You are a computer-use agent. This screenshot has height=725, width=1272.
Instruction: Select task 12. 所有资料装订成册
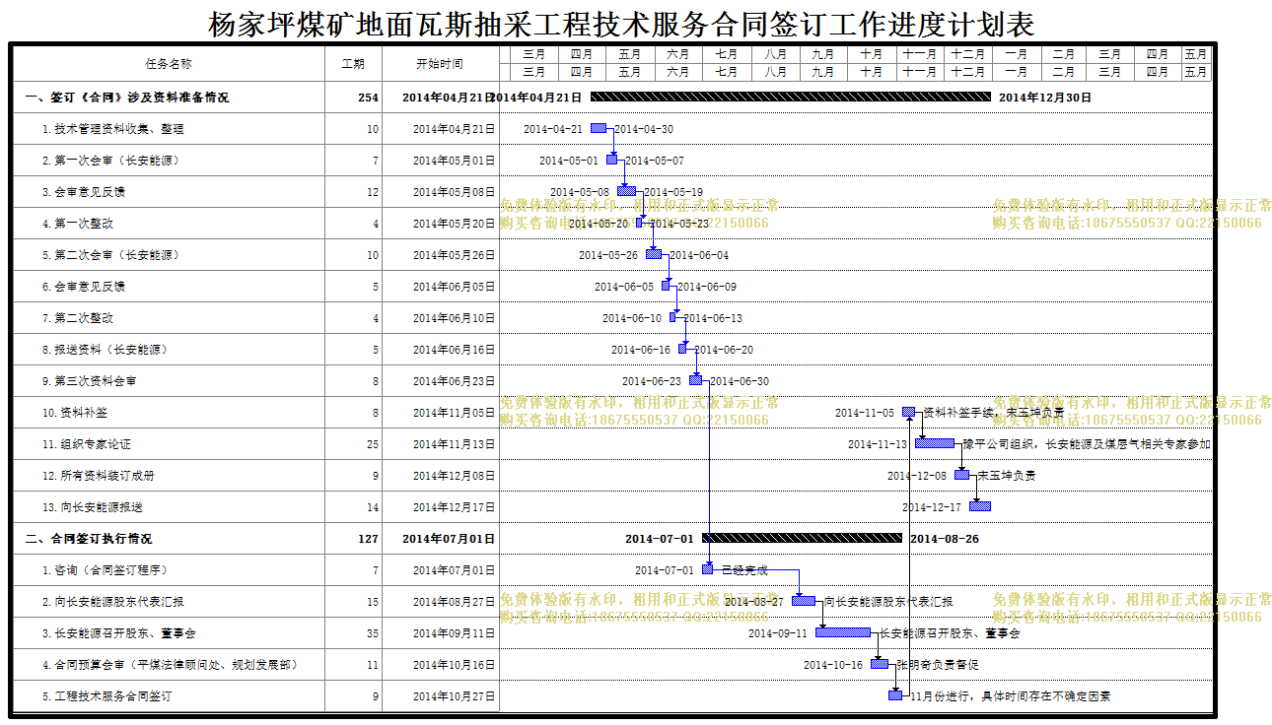[99, 476]
